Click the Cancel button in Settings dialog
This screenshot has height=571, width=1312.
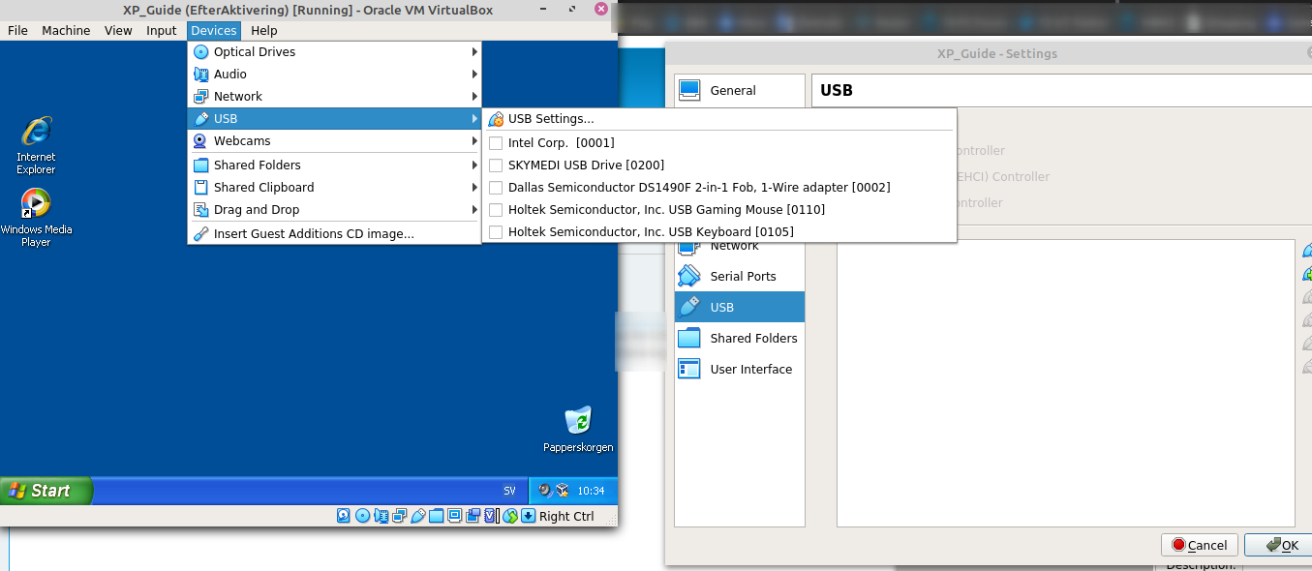[1199, 545]
